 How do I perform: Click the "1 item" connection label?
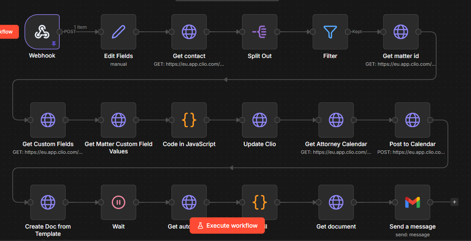coord(80,27)
